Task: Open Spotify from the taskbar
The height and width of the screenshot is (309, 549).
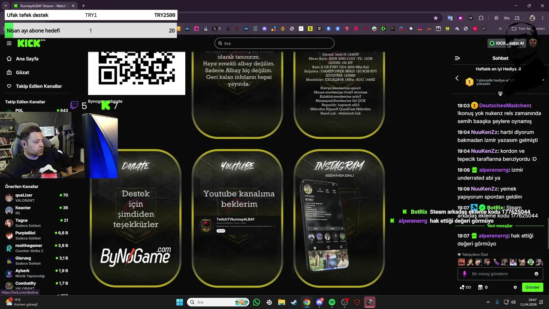Action: pyautogui.click(x=332, y=302)
